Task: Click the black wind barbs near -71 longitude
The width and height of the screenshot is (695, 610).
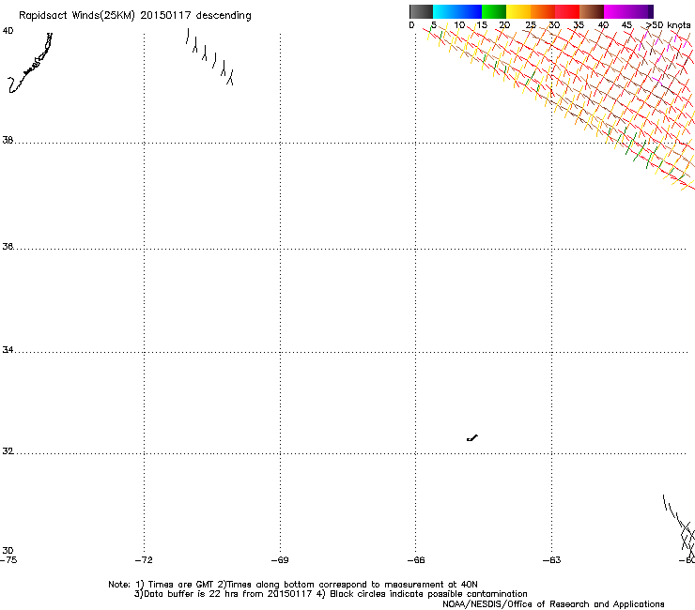Action: (x=209, y=56)
